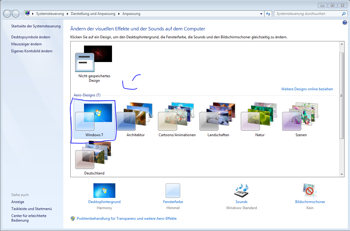Open Startseite der Systemsteuerung
This screenshot has width=350, height=231.
(x=36, y=26)
